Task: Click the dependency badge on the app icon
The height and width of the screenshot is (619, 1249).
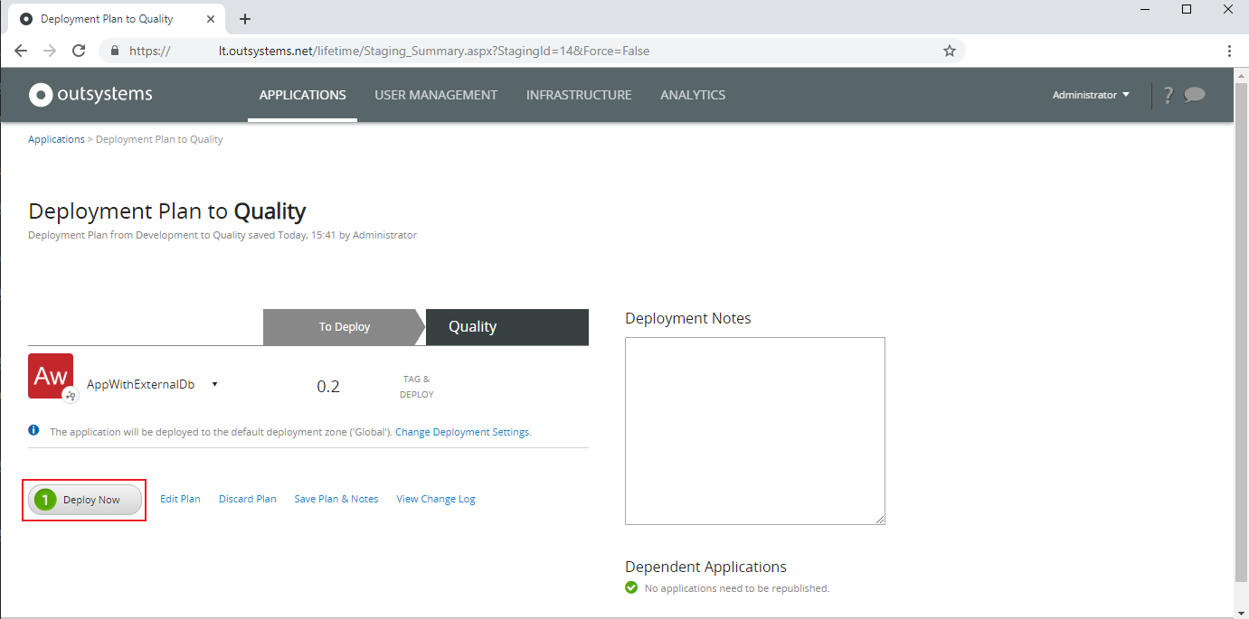Action: (x=71, y=396)
